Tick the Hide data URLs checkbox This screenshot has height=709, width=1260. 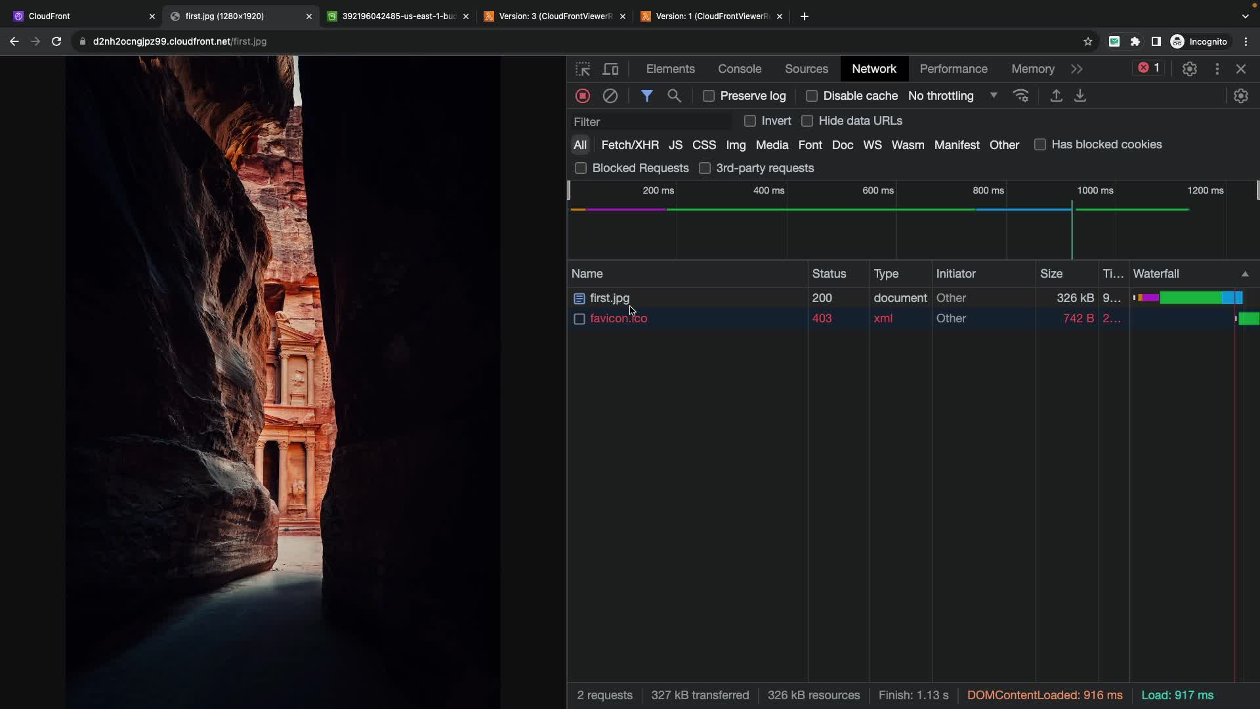coord(807,121)
